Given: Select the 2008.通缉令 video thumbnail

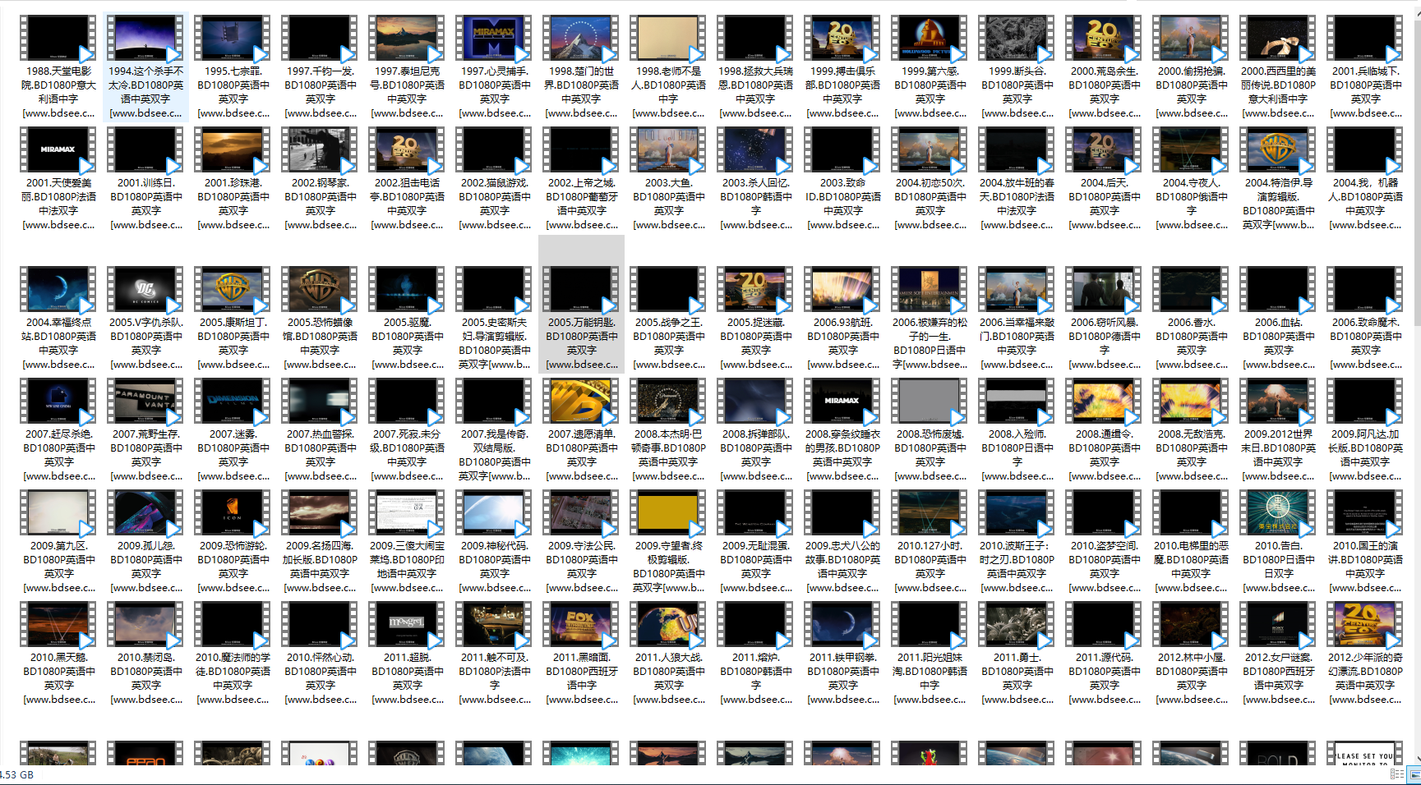Looking at the screenshot, I should click(x=1104, y=401).
